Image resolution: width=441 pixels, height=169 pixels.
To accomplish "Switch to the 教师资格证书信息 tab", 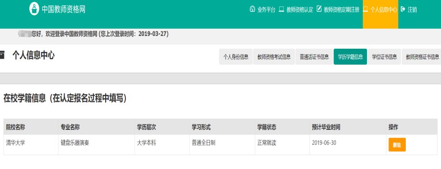I will 421,56.
